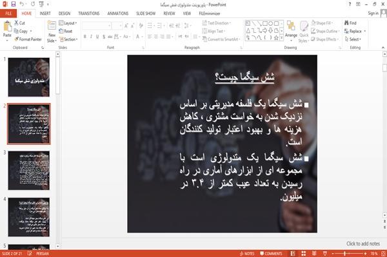The height and width of the screenshot is (257, 387).
Task: Increase font size
Action: coord(126,26)
